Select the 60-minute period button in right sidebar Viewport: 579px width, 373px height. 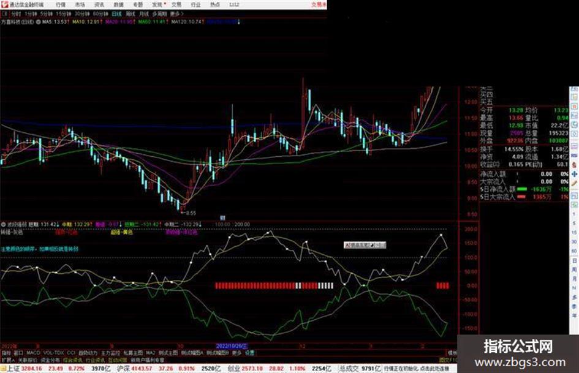[574, 251]
